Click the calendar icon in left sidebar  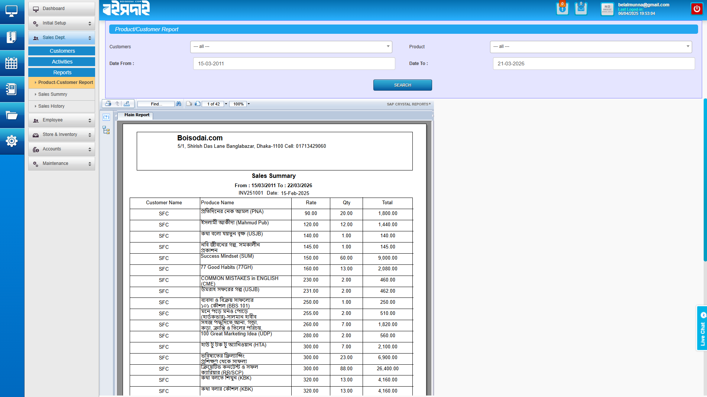(12, 63)
